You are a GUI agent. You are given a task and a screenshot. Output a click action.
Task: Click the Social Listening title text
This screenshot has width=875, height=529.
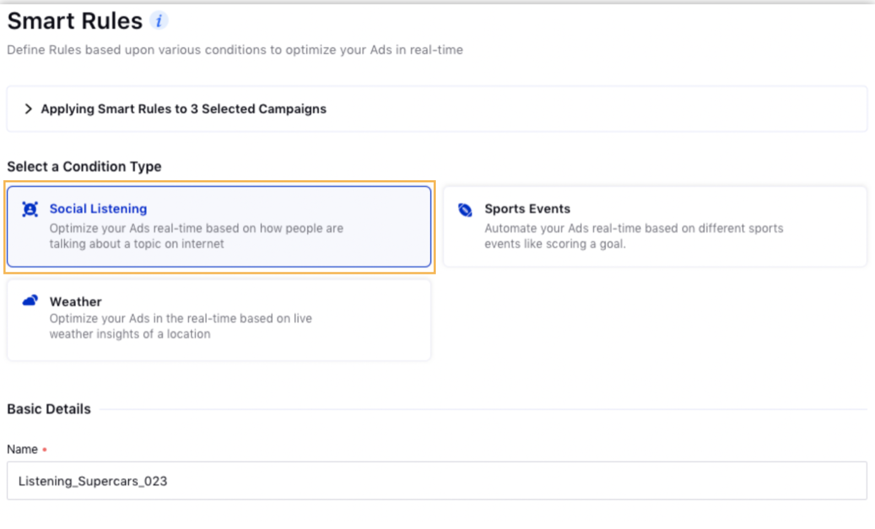(98, 209)
